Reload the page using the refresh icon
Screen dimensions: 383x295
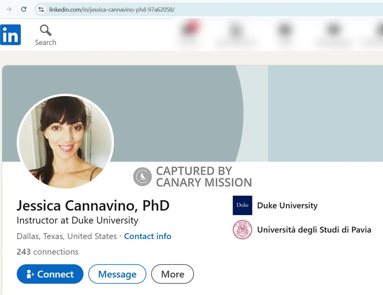point(23,9)
